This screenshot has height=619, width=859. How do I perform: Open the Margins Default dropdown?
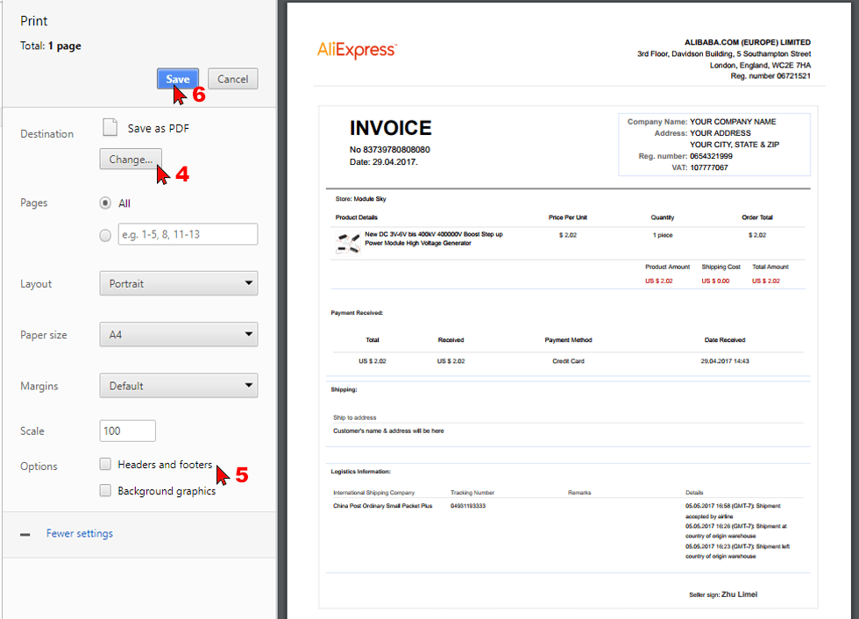pos(179,386)
